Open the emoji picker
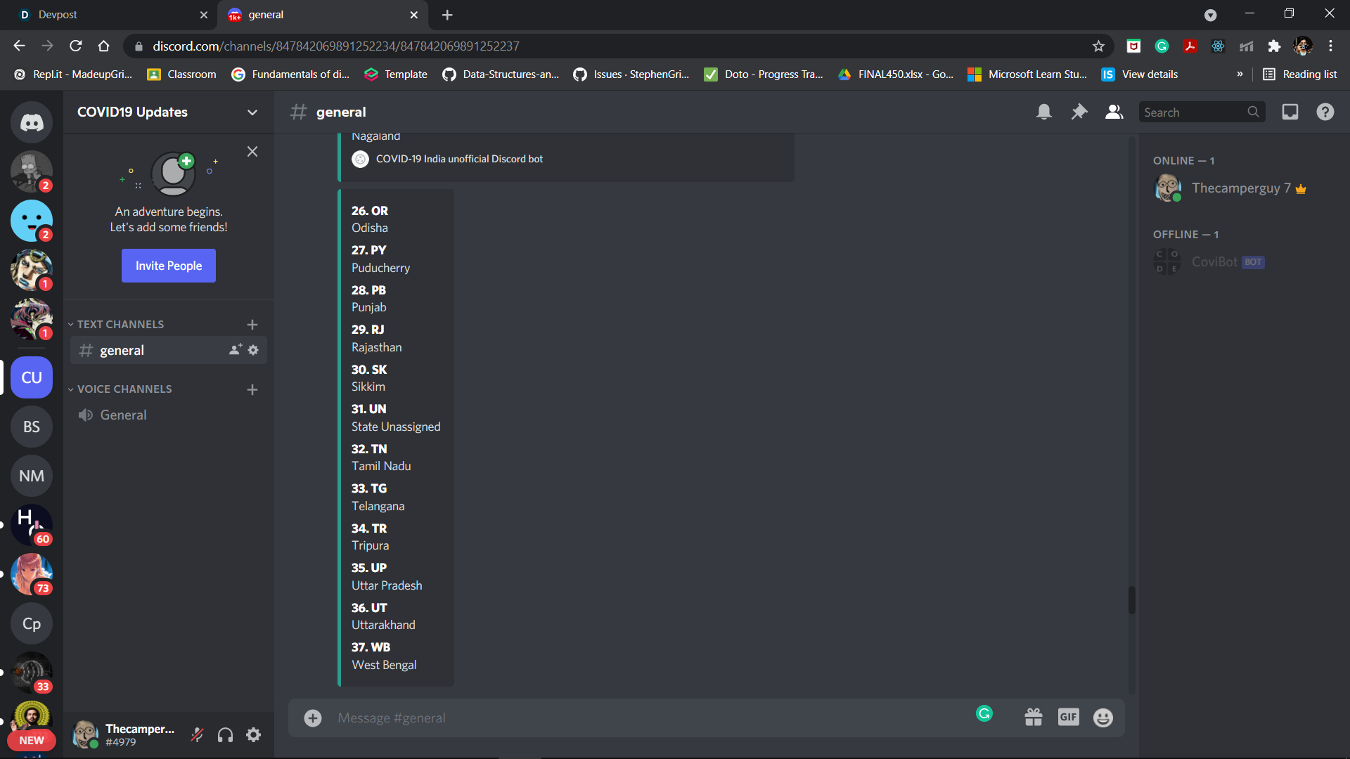This screenshot has height=759, width=1350. pyautogui.click(x=1102, y=718)
